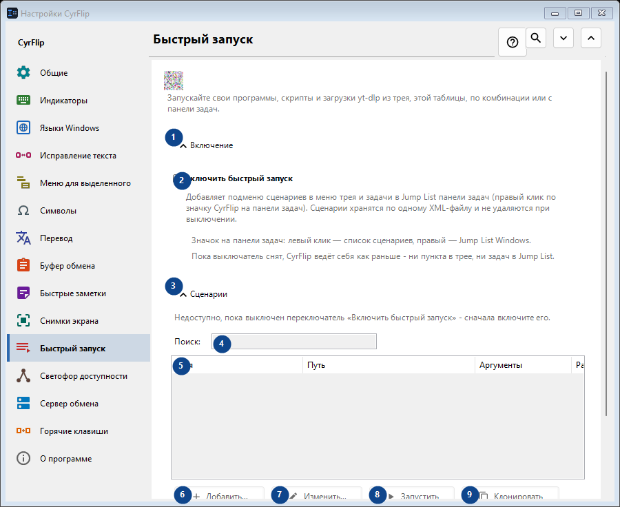Open search with the magnifier icon
Screen dimensions: 620x507
point(536,38)
